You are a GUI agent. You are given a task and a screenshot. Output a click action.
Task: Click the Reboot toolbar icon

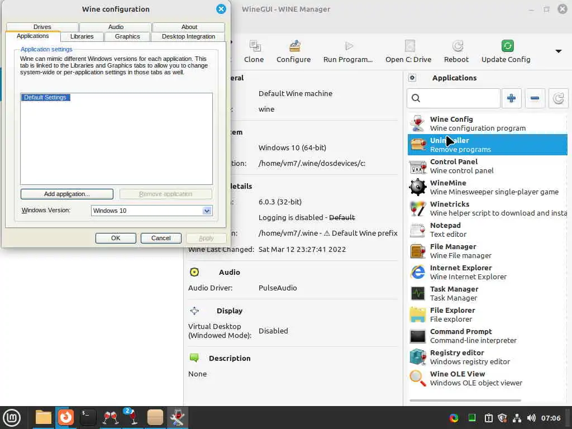coord(457,46)
